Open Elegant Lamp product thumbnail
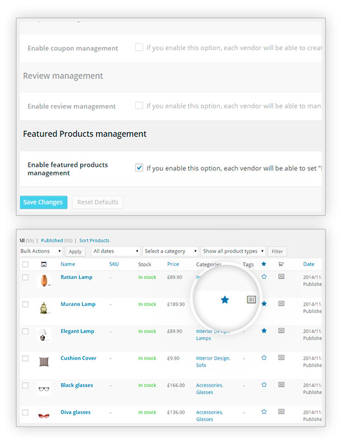Screen dimensions: 341x443 [x=44, y=335]
